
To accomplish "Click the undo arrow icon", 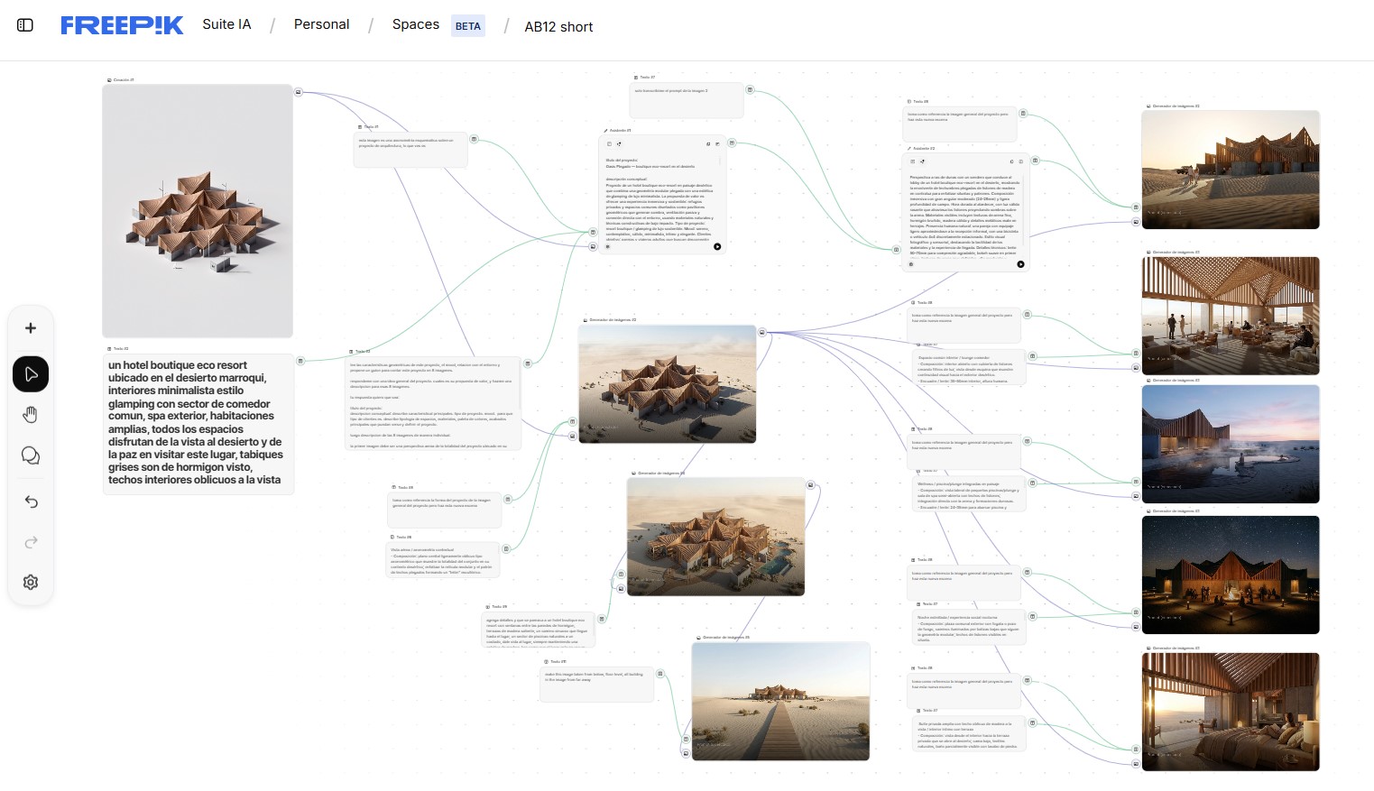I will [x=31, y=501].
